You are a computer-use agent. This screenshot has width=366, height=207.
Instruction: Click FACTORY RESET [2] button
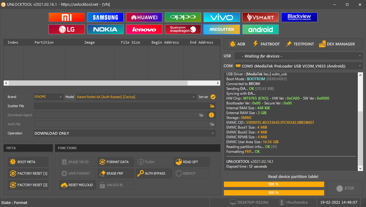[x=28, y=185]
